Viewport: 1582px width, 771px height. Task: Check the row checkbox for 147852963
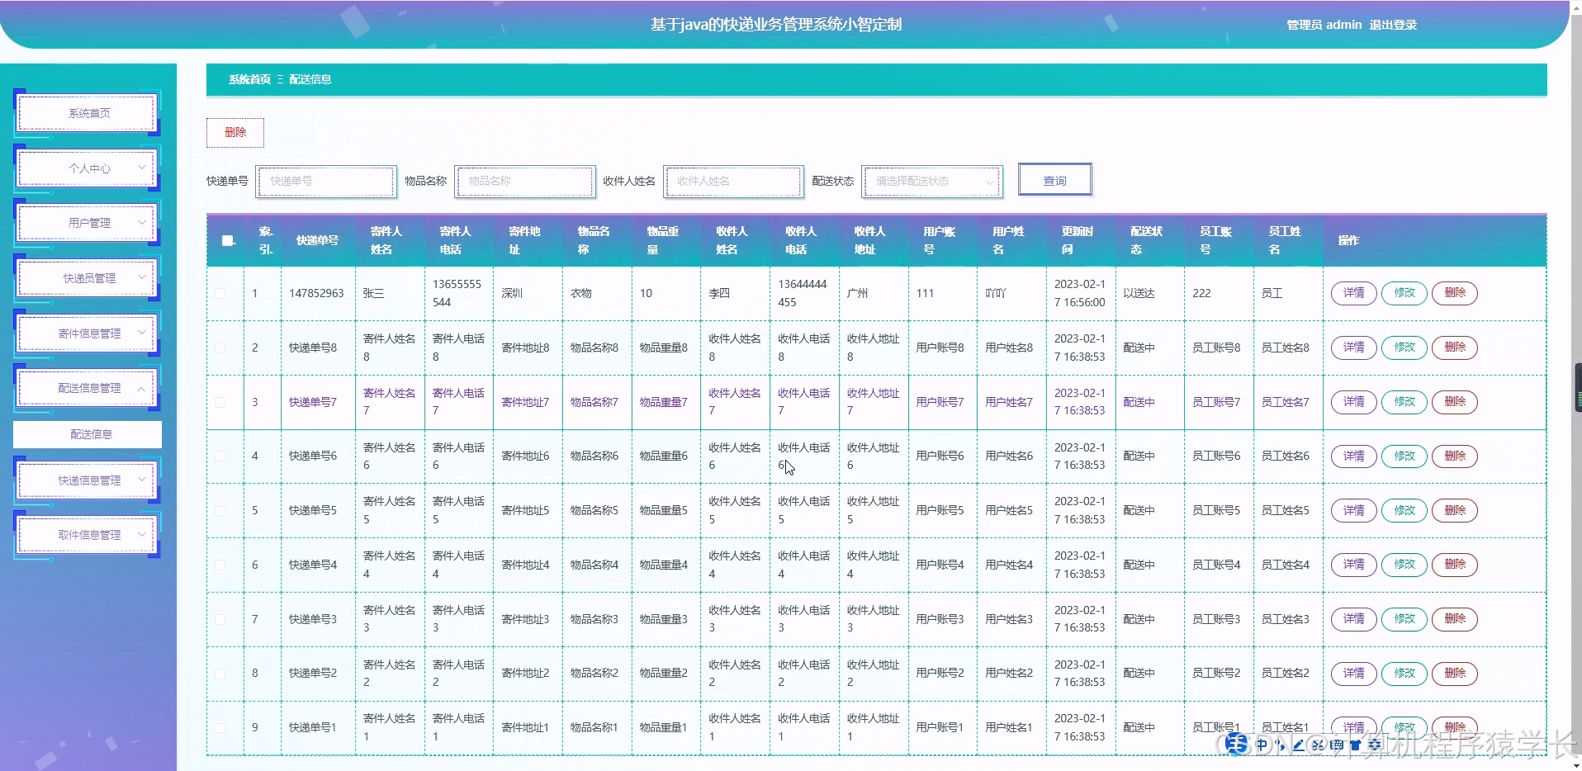click(x=220, y=293)
